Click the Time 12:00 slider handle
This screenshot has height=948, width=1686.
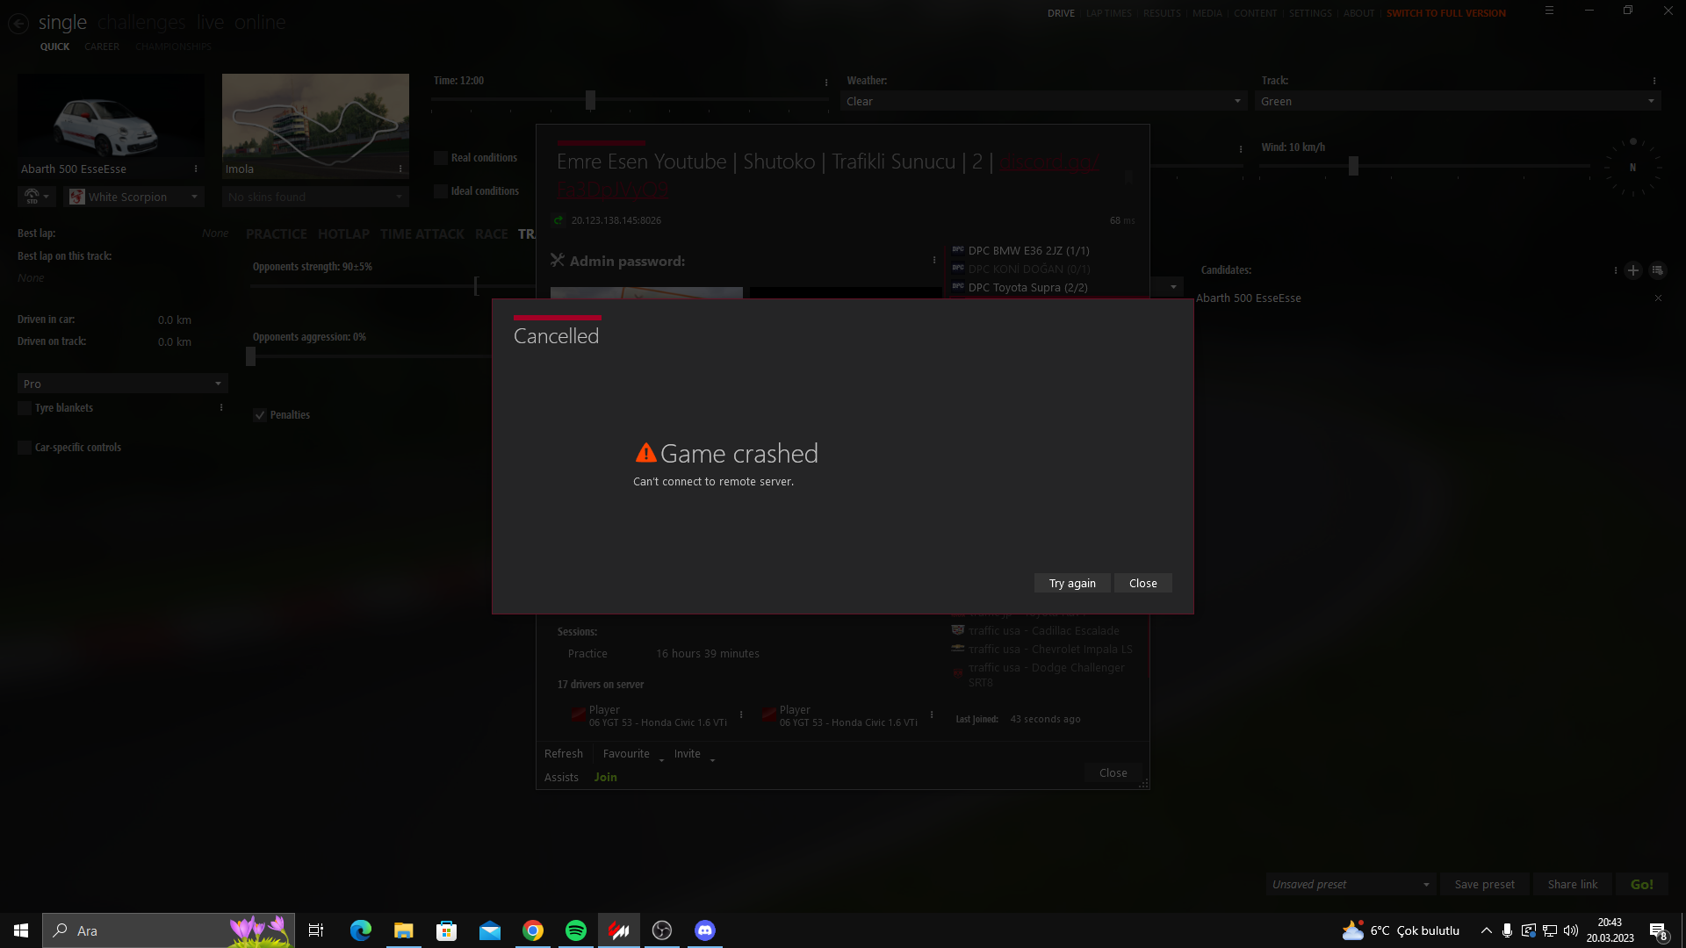coord(590,100)
